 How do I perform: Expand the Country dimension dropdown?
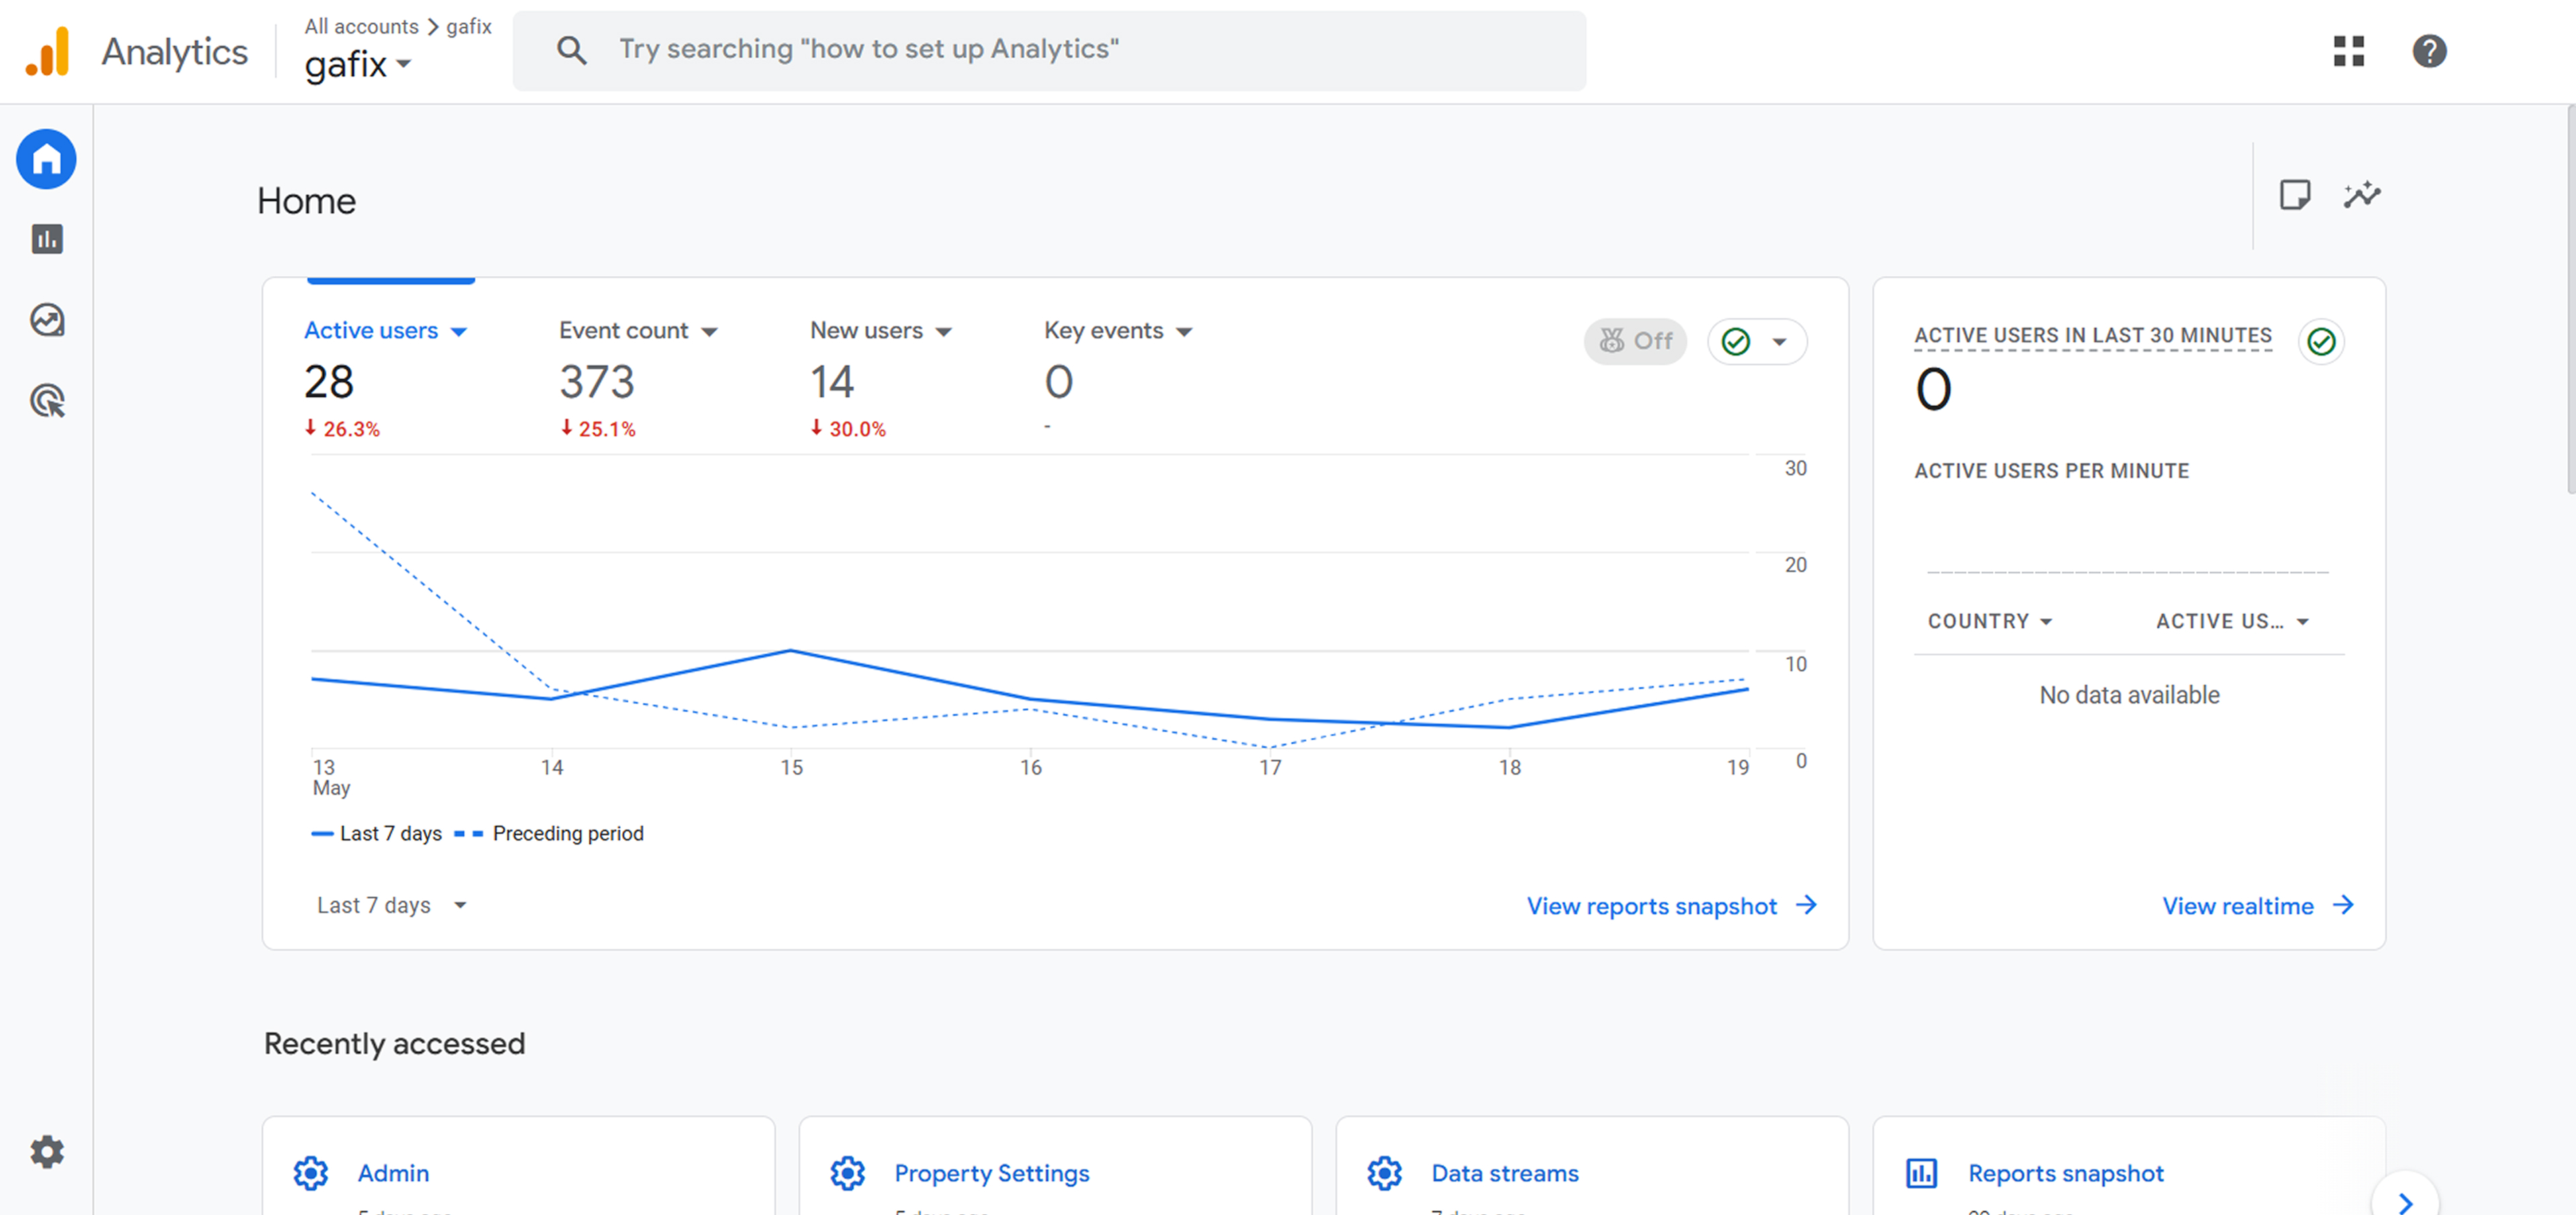1989,621
